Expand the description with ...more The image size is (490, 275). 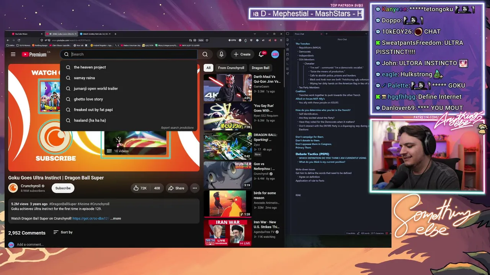coord(116,218)
